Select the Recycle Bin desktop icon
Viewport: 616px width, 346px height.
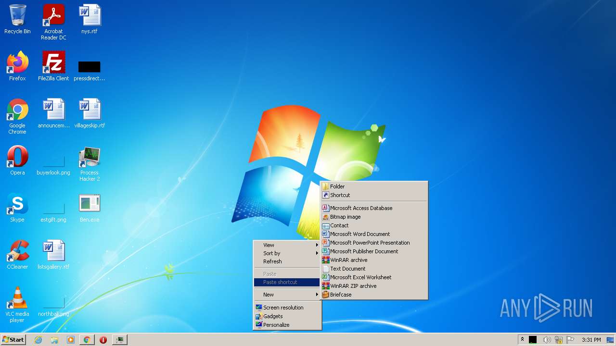(17, 19)
